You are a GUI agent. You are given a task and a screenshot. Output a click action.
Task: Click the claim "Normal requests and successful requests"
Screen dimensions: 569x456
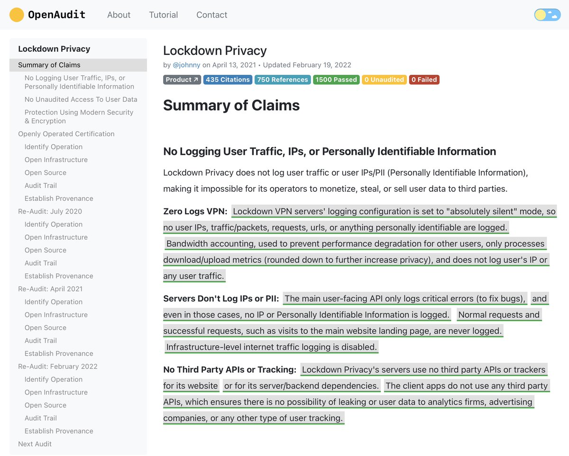pos(352,322)
